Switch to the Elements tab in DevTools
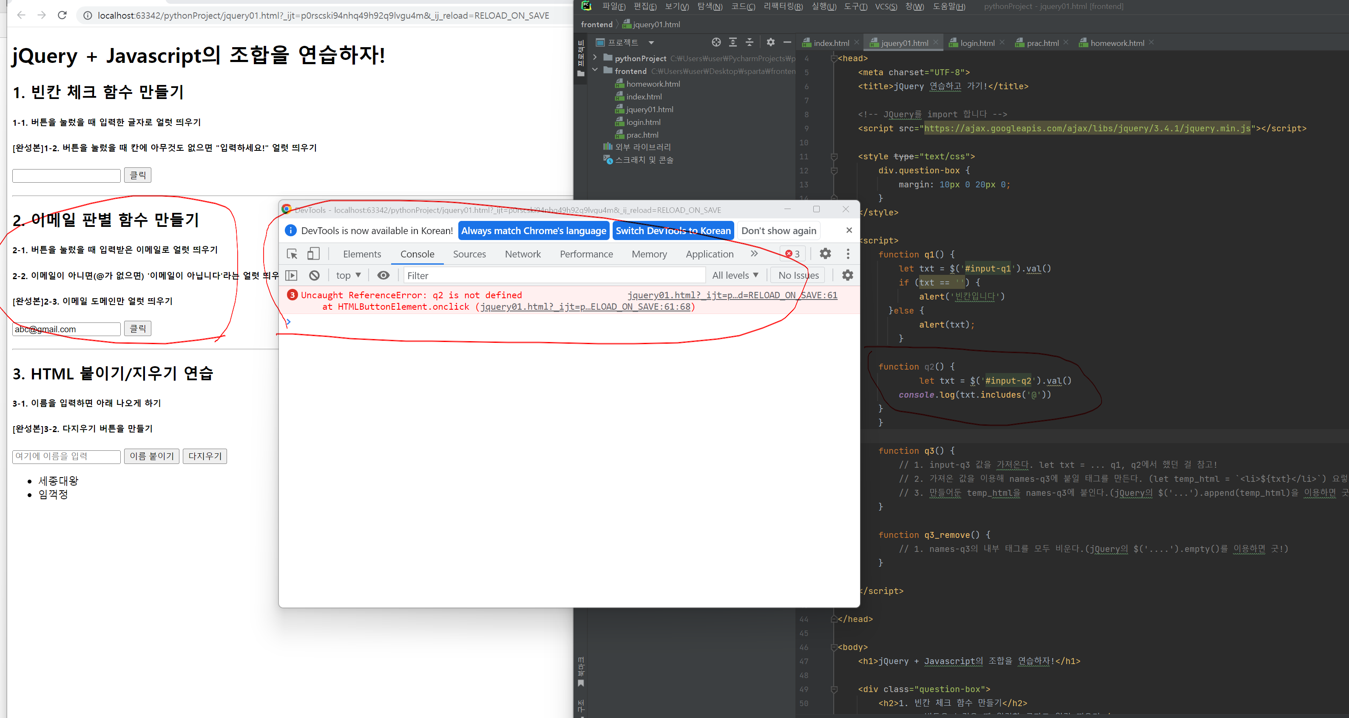Viewport: 1349px width, 718px height. click(x=362, y=254)
